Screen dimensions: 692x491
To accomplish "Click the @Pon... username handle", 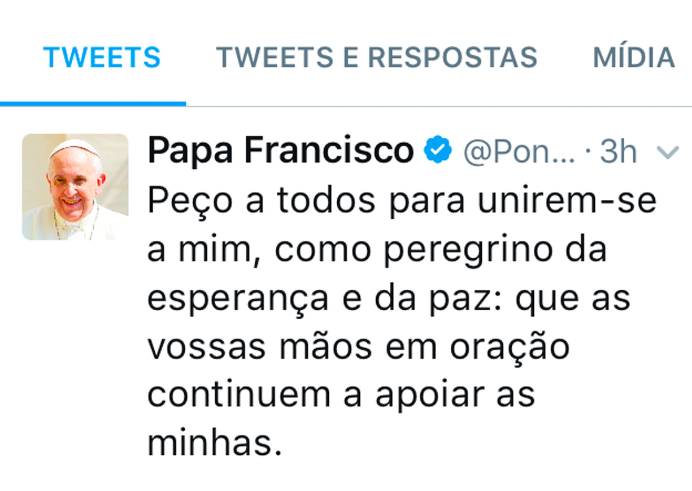I will pyautogui.click(x=519, y=151).
